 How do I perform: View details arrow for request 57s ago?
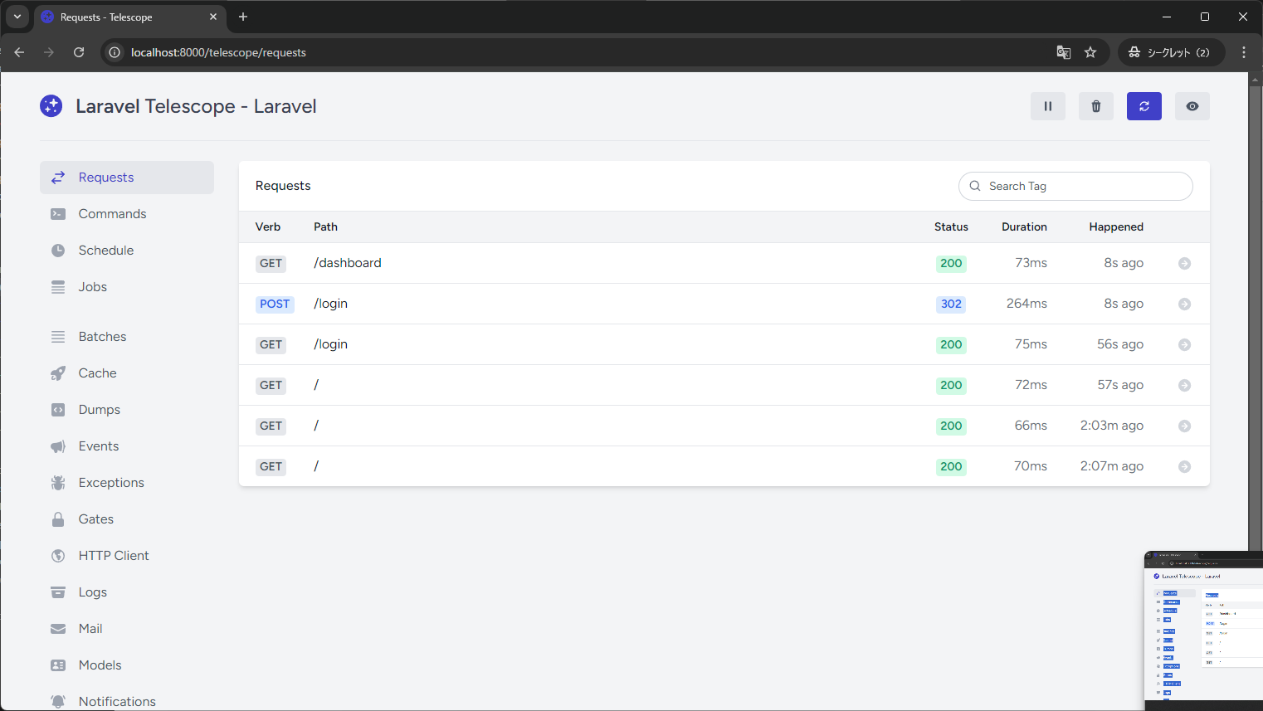coord(1185,385)
